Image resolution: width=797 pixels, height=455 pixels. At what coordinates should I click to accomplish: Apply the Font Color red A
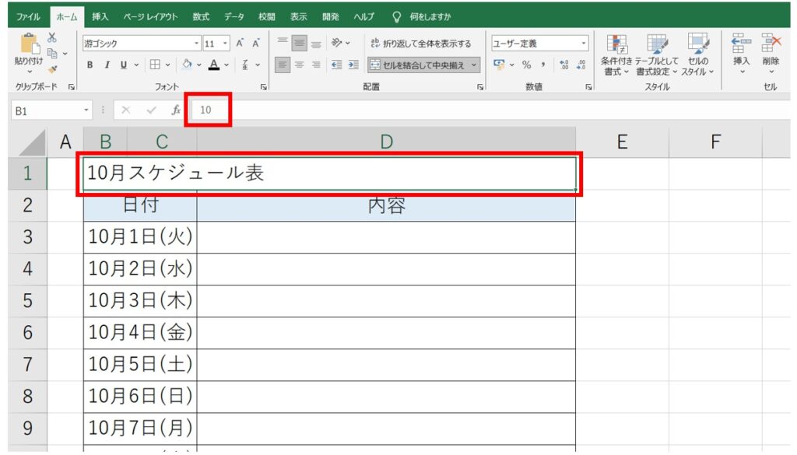pyautogui.click(x=214, y=65)
